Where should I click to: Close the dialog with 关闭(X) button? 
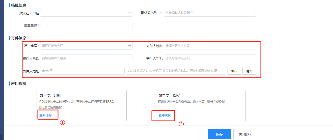(245, 134)
